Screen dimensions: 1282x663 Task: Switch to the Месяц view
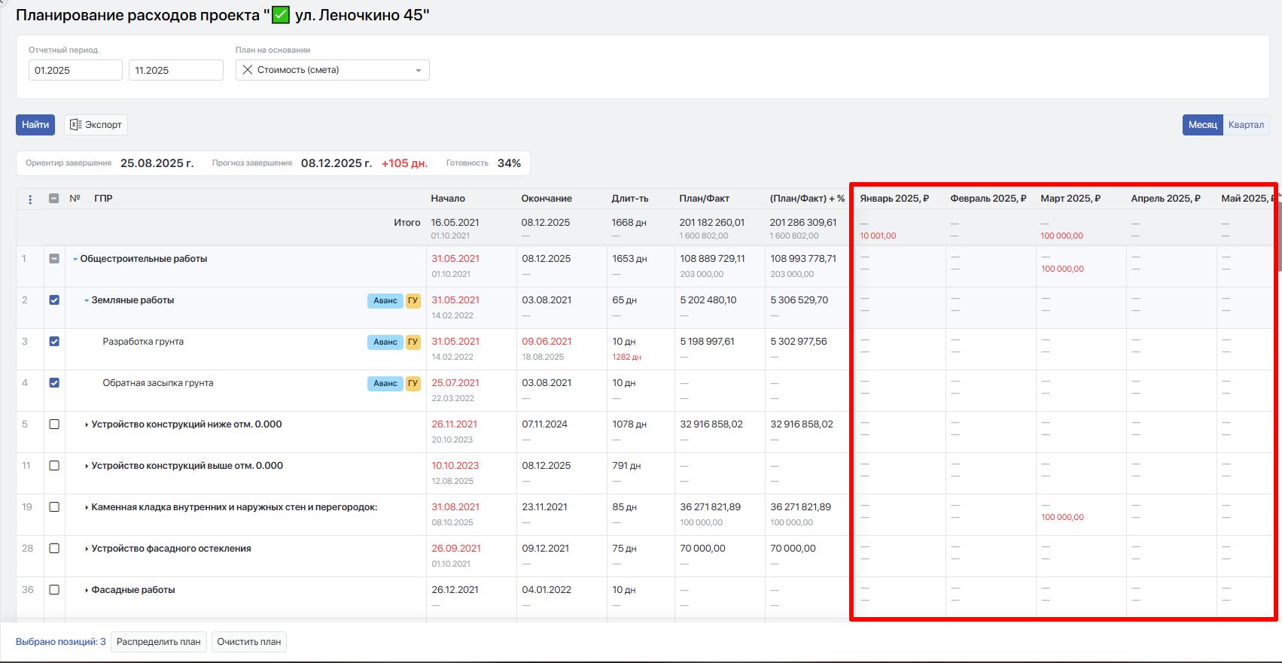click(x=1202, y=125)
